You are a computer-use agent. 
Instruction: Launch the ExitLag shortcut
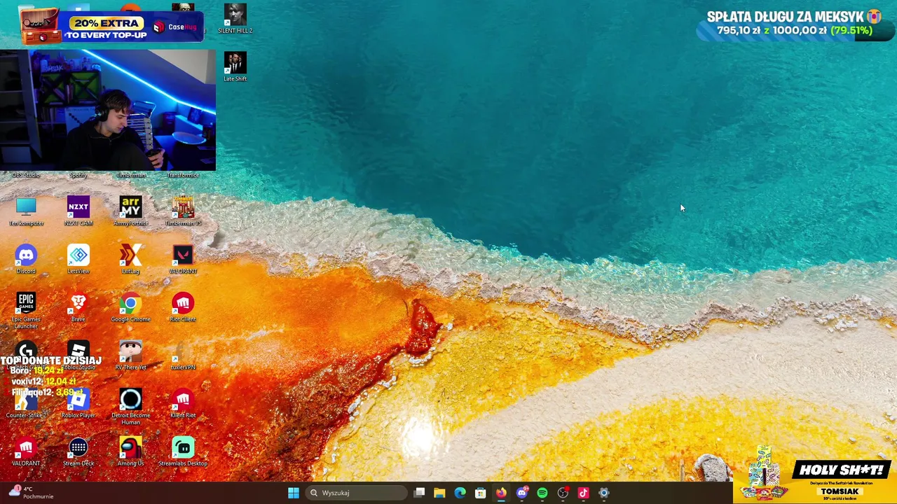pyautogui.click(x=130, y=259)
